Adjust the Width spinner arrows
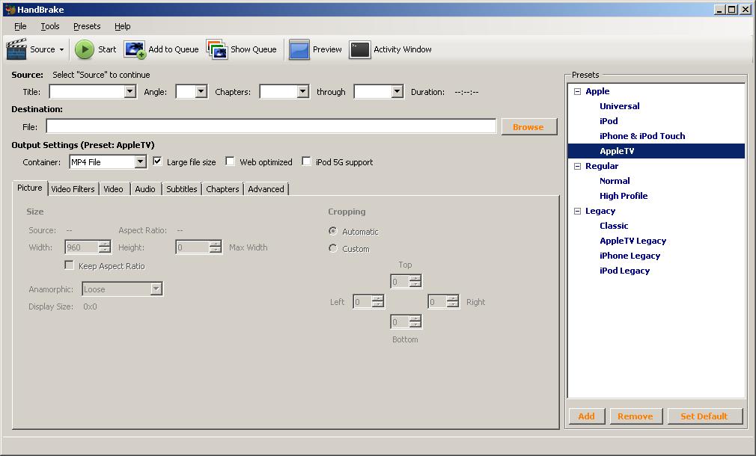The height and width of the screenshot is (456, 756). (x=105, y=247)
